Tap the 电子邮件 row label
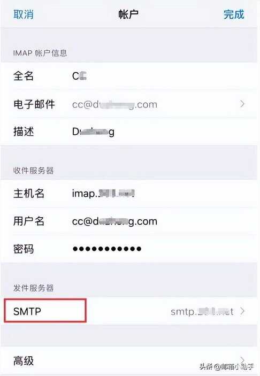 [34, 104]
